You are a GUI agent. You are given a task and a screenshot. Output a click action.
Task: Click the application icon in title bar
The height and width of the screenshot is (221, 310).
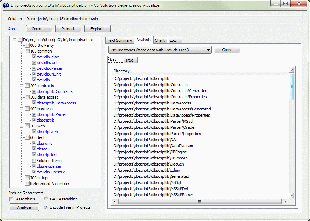(6, 5)
